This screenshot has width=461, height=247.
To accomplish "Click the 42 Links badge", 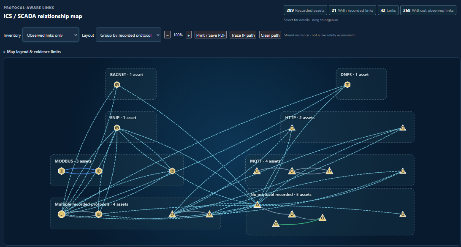I will [x=388, y=10].
